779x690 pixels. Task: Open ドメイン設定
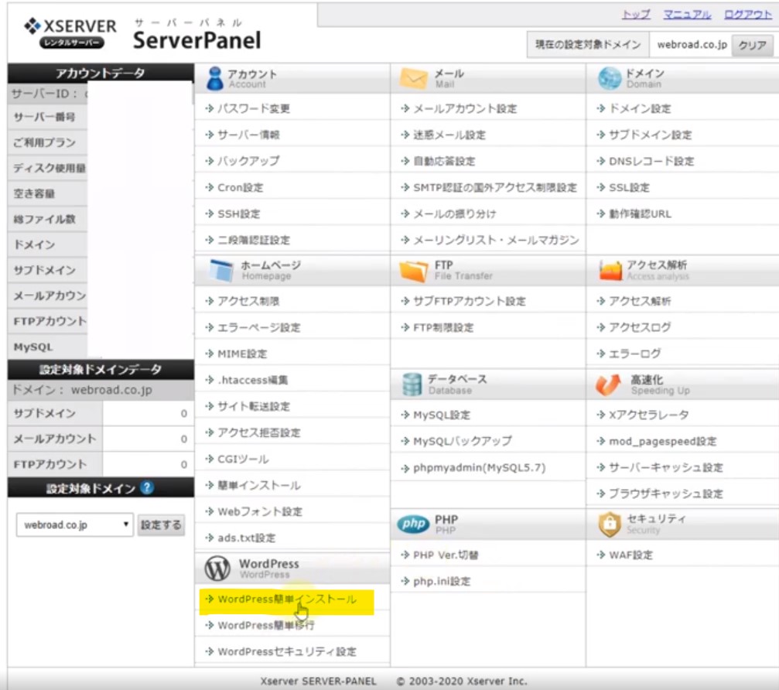point(640,108)
